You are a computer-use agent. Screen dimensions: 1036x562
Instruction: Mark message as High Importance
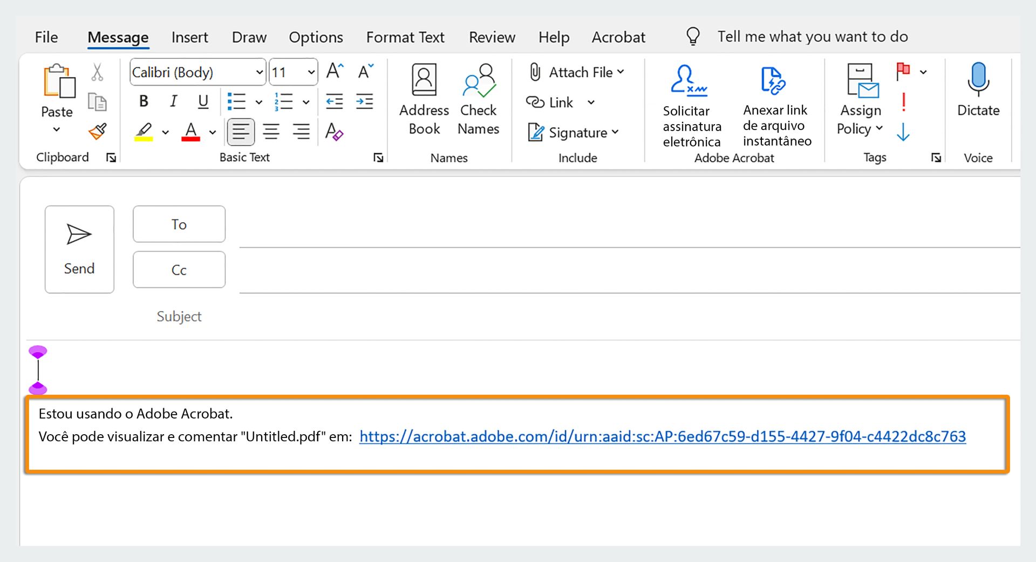[903, 101]
